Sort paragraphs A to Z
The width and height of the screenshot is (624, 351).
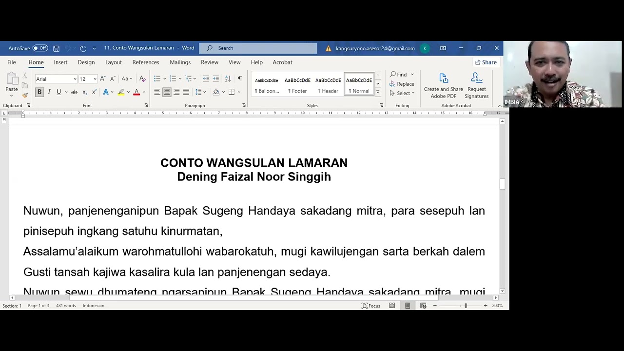228,78
